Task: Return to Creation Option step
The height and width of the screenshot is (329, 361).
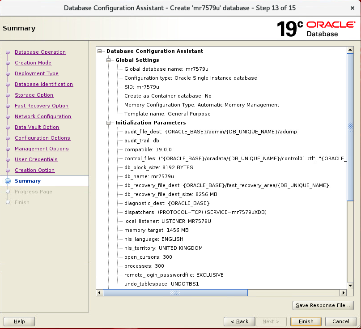Action: 35,170
